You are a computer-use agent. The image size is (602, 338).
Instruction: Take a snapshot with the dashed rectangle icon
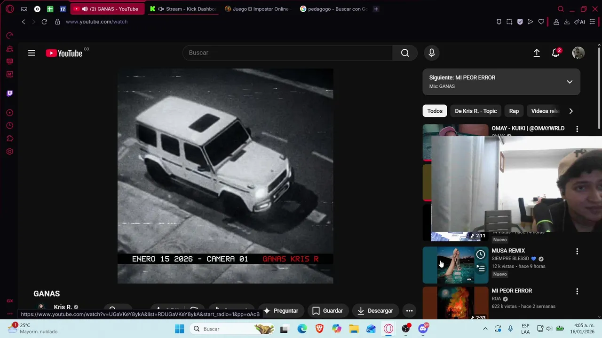(x=509, y=22)
